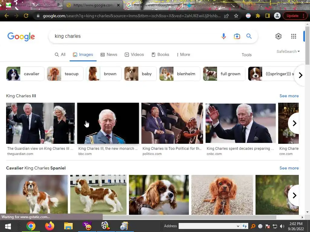Open the Google apps grid icon
Screen dimensions: 310x232
(294, 36)
